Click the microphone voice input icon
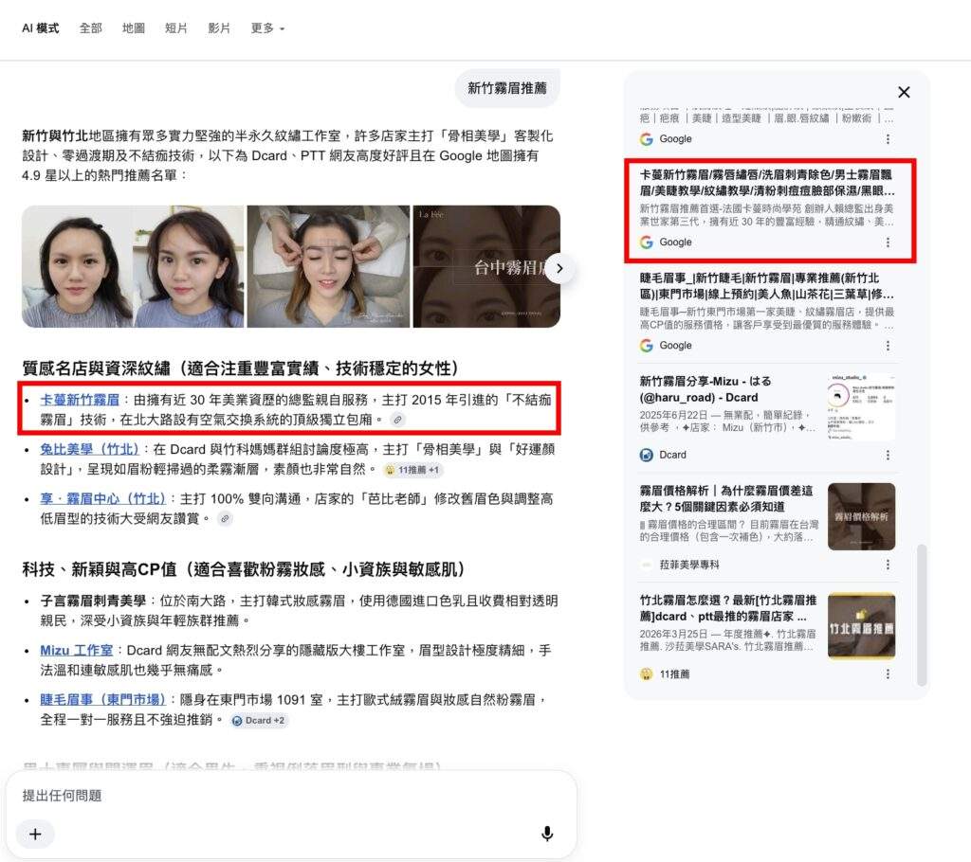Screen dimensions: 971x862 coord(547,834)
